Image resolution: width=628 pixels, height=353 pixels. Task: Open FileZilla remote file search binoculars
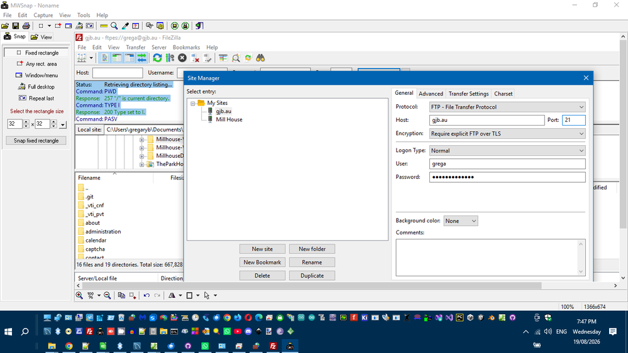[x=260, y=58]
